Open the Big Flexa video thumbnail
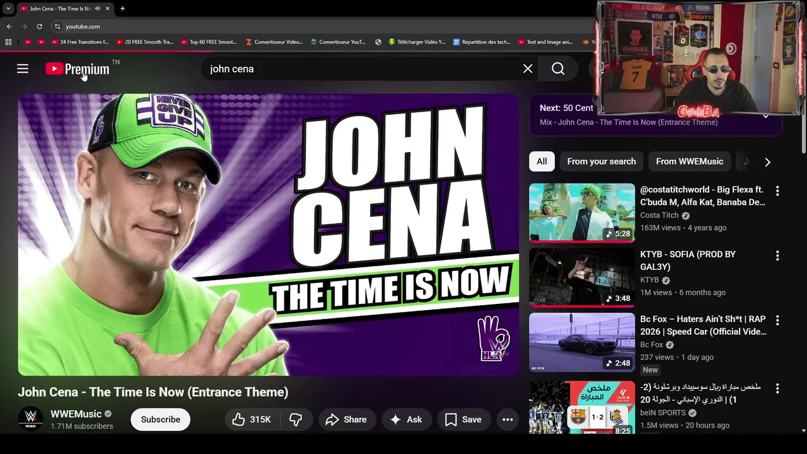 (x=582, y=212)
